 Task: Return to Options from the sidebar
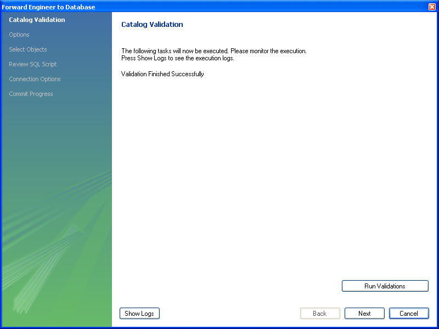(x=19, y=35)
